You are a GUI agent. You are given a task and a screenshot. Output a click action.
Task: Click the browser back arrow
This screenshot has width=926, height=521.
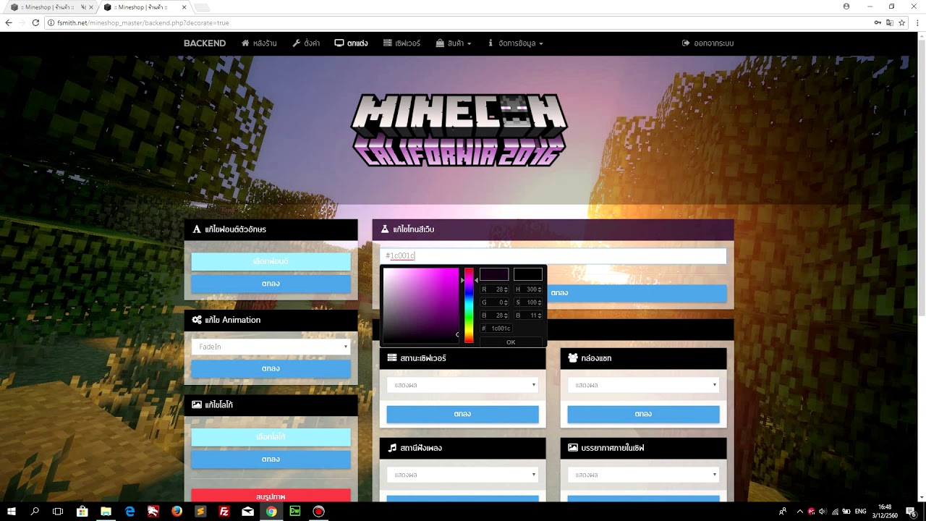9,23
